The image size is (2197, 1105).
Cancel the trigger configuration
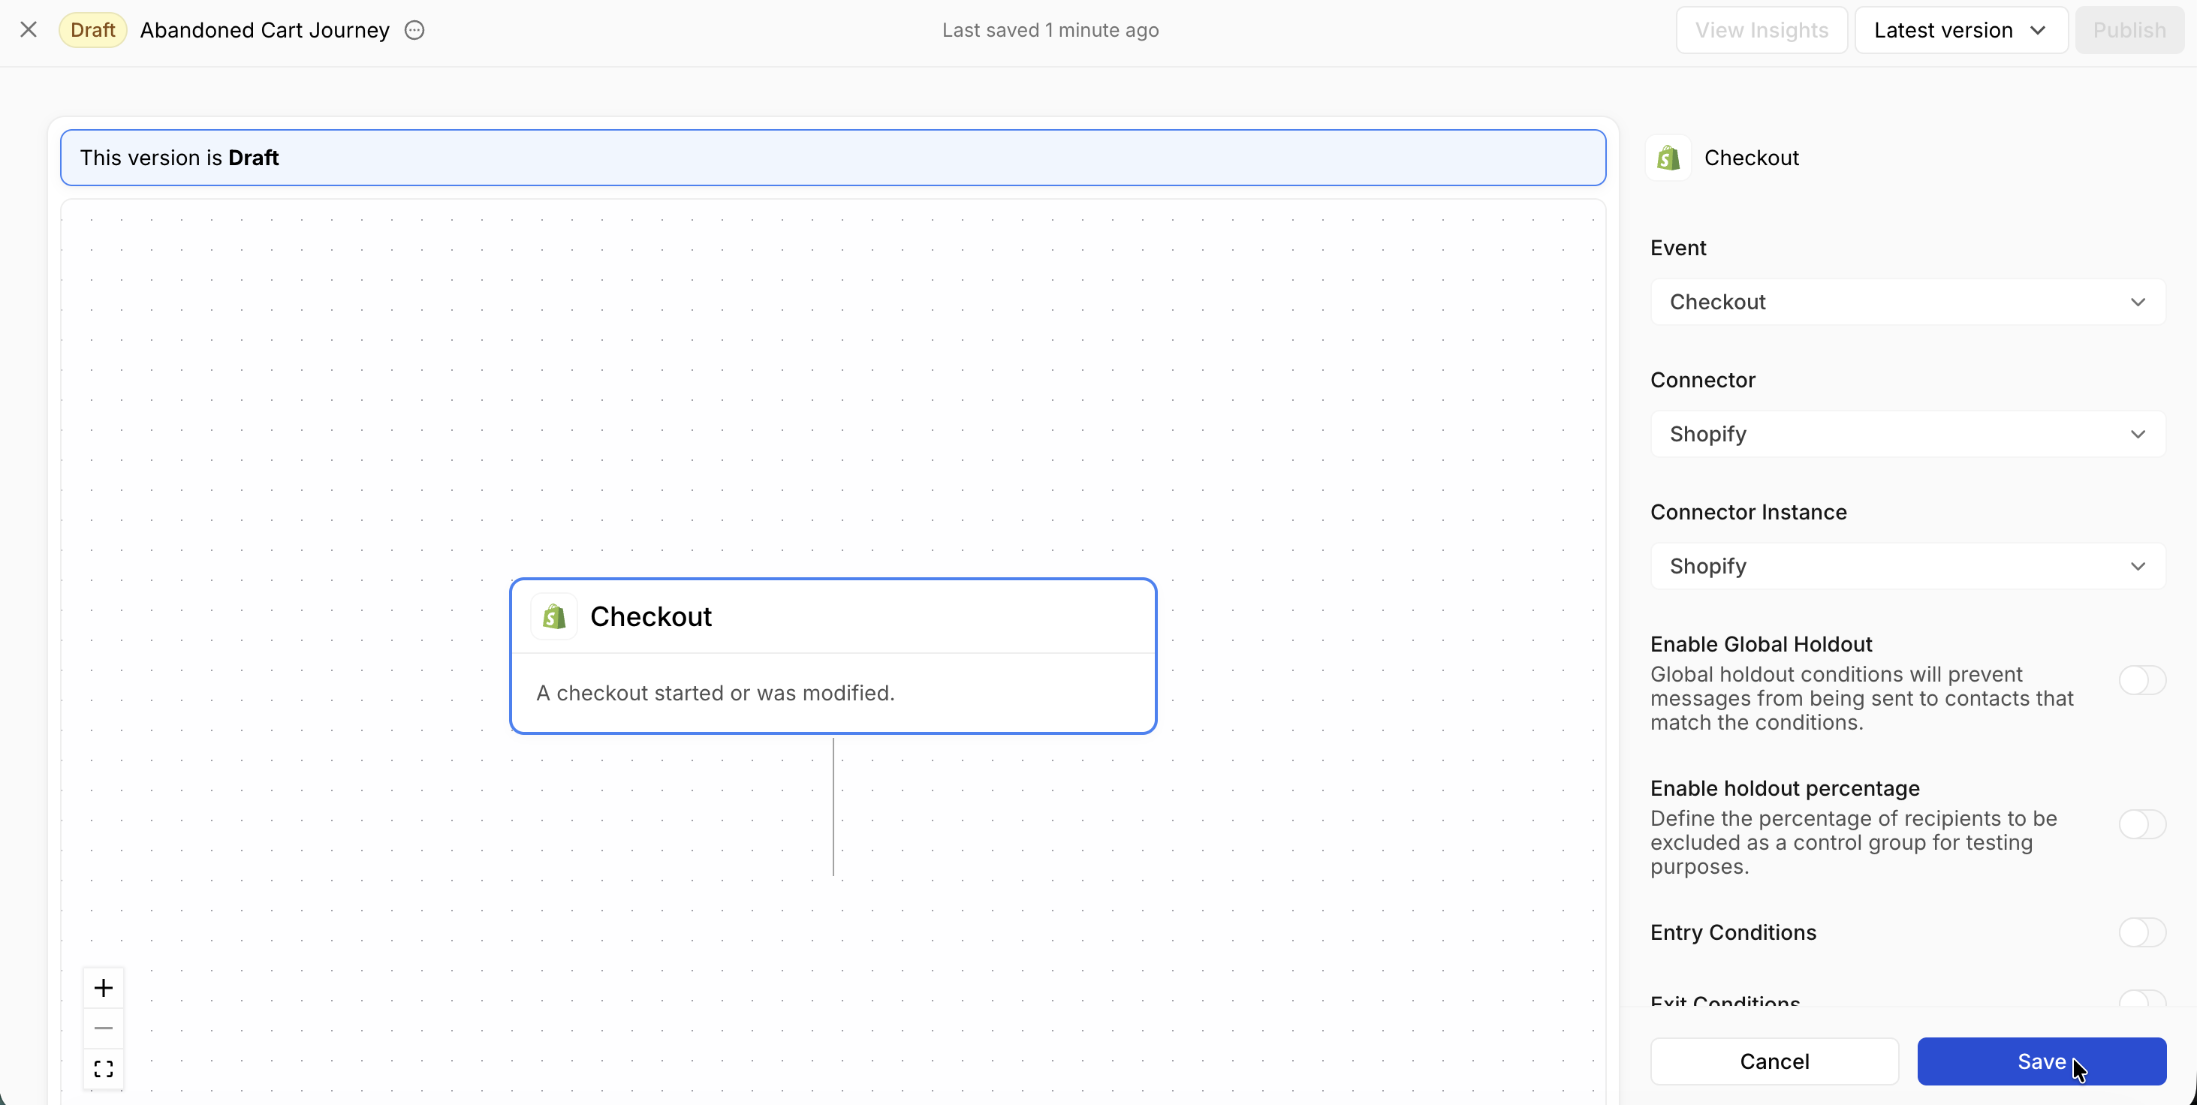[1774, 1061]
